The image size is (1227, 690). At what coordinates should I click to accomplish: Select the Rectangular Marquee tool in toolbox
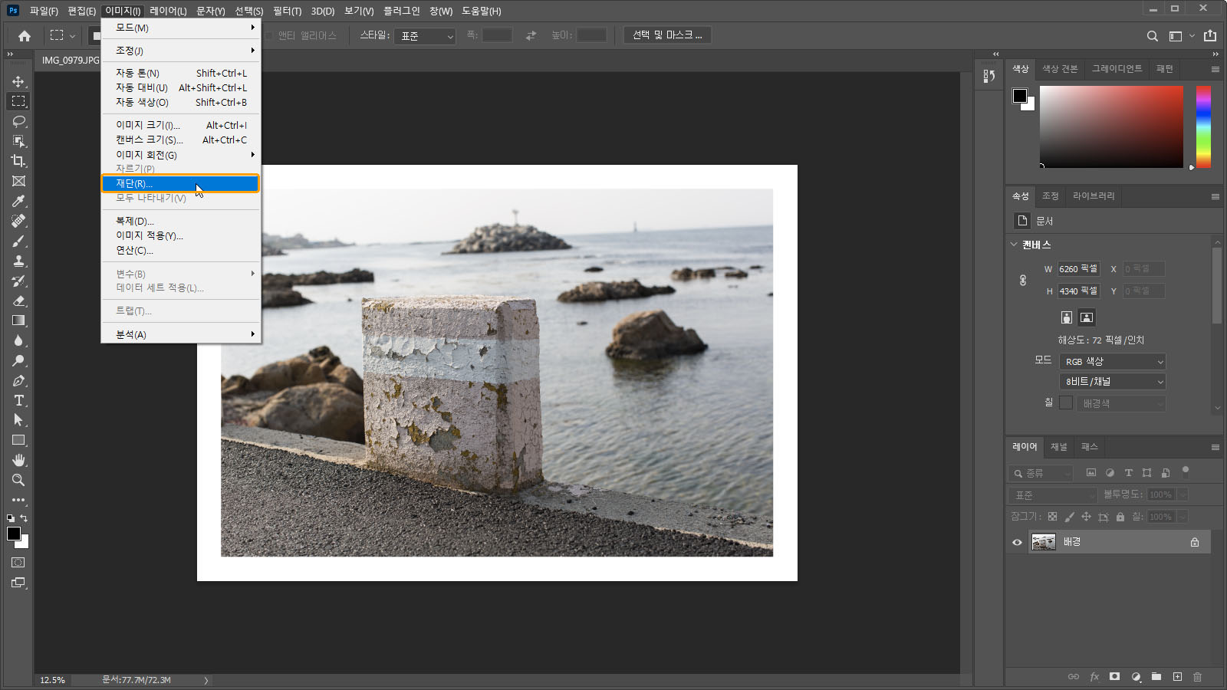tap(18, 101)
